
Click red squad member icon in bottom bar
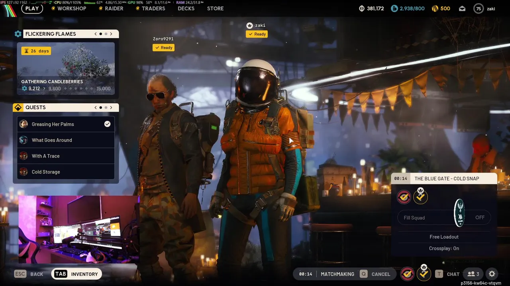tap(407, 274)
